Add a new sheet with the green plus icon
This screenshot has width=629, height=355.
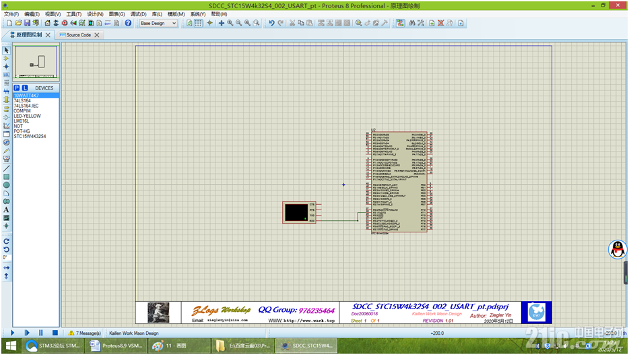(x=432, y=24)
